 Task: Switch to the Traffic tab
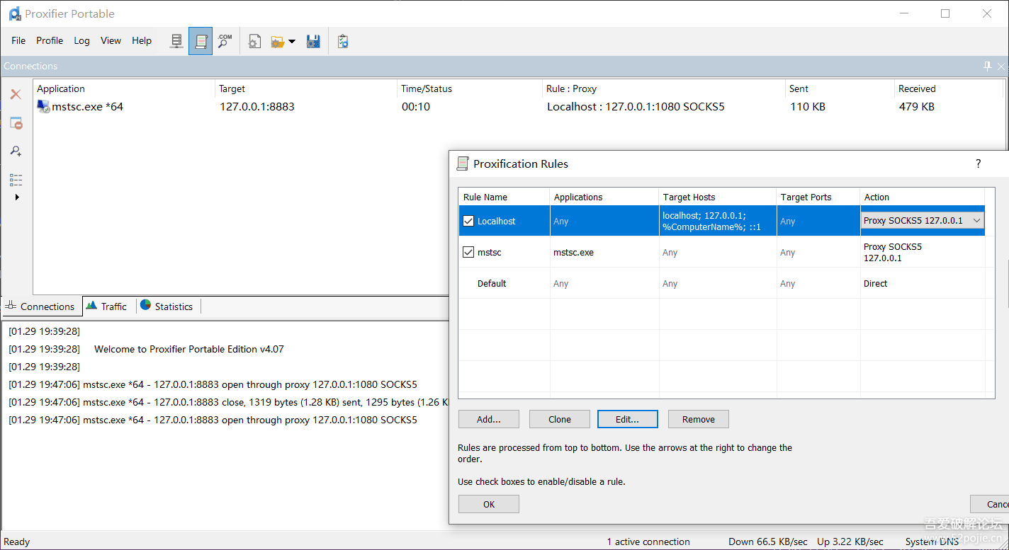(107, 306)
